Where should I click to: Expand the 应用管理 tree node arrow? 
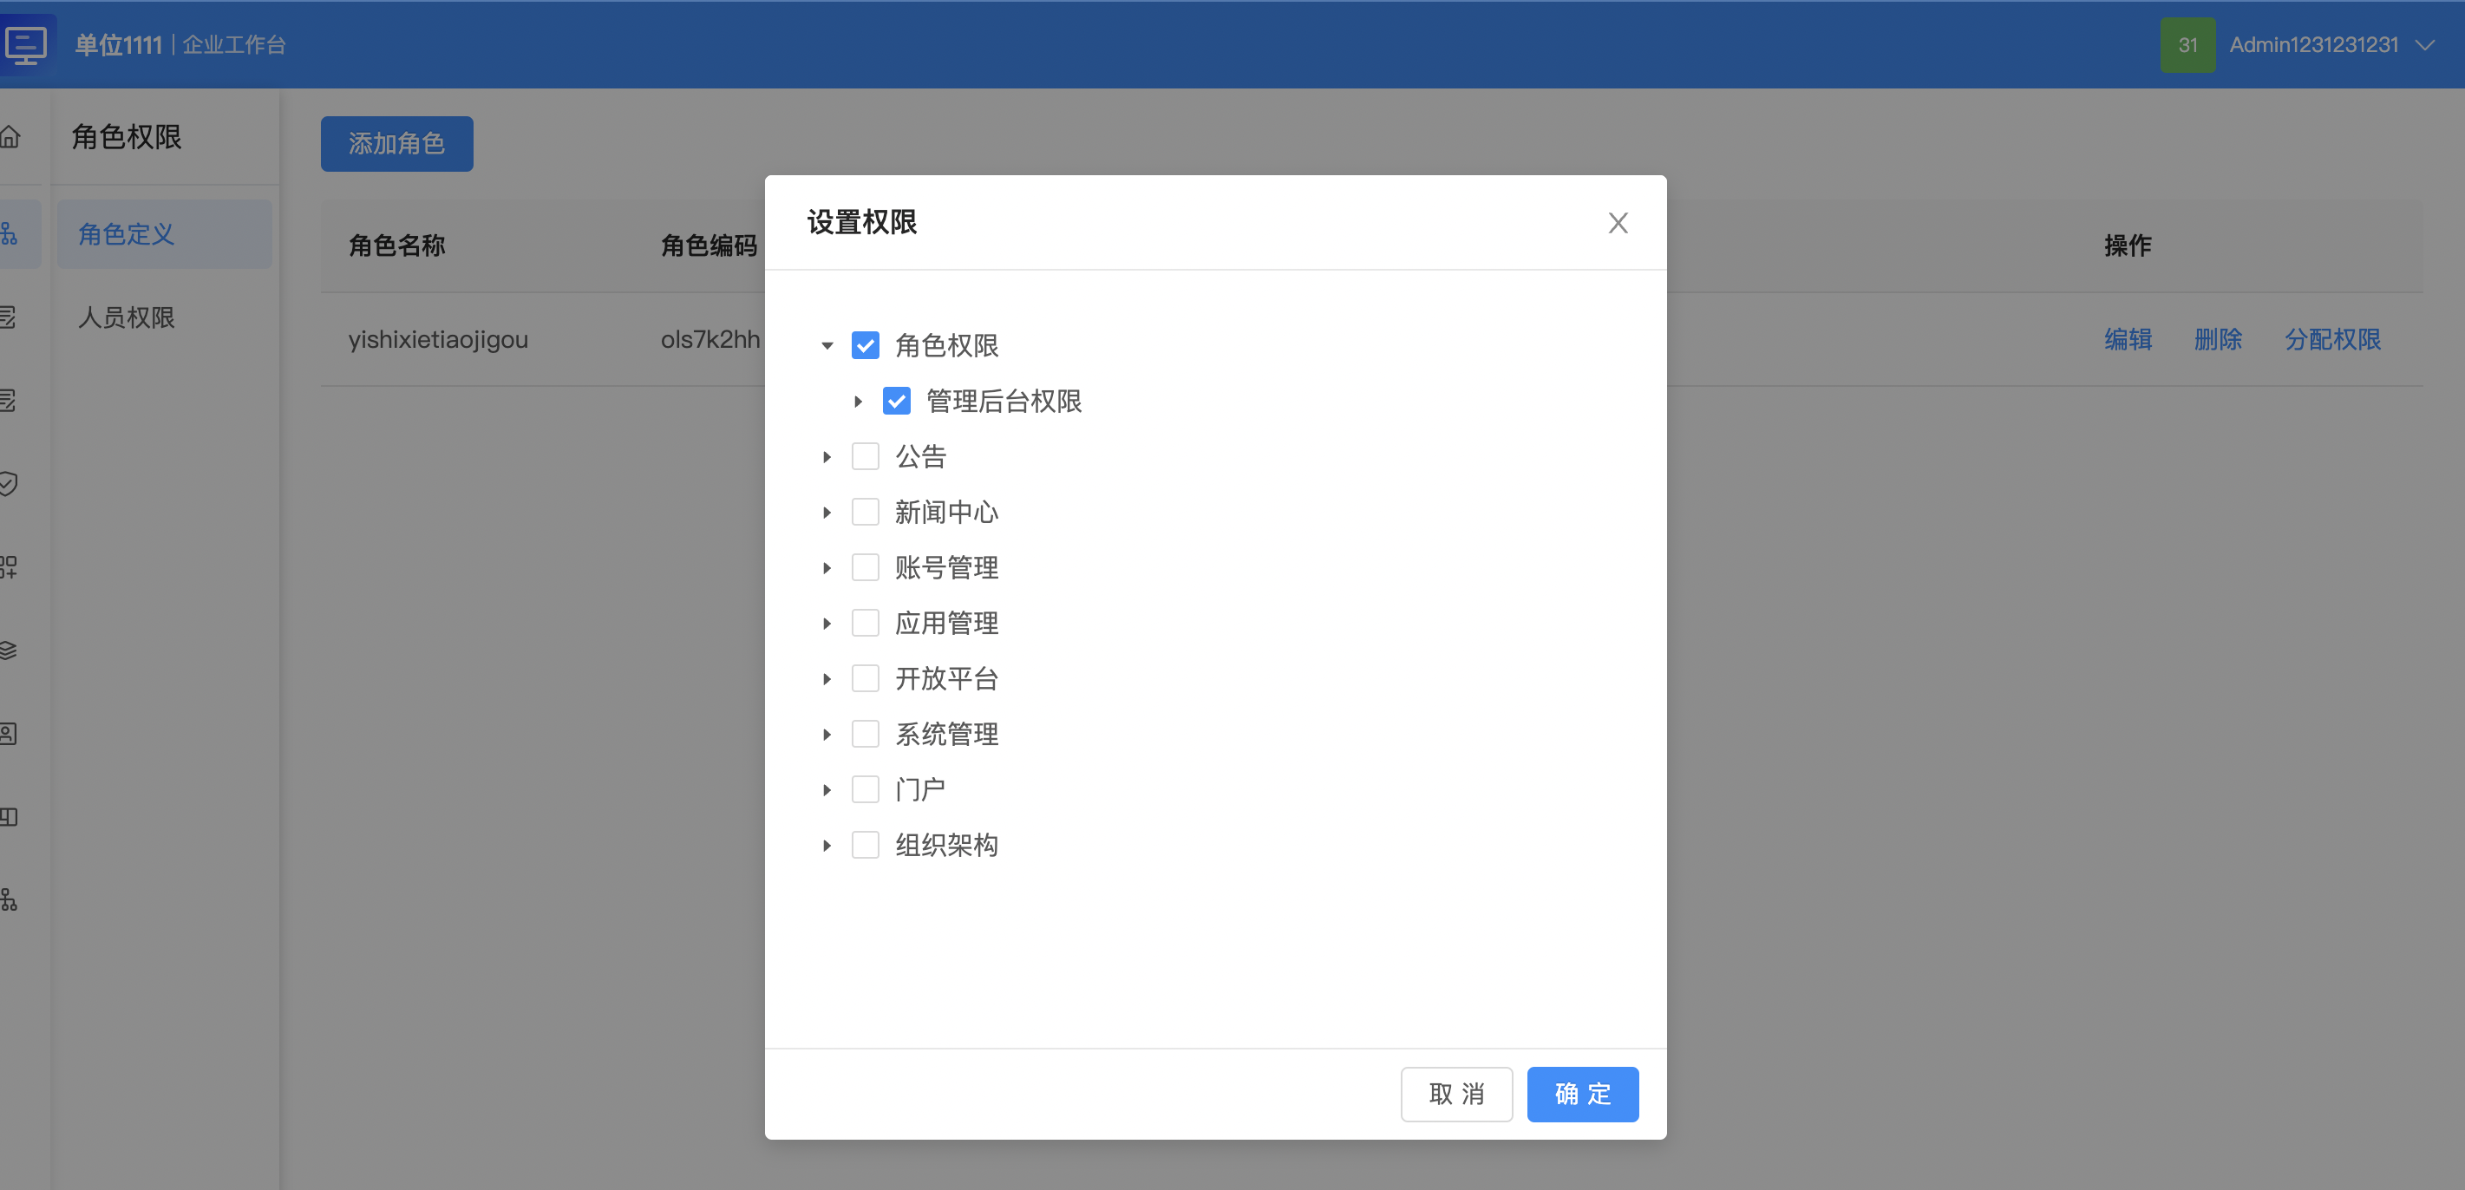coord(827,623)
